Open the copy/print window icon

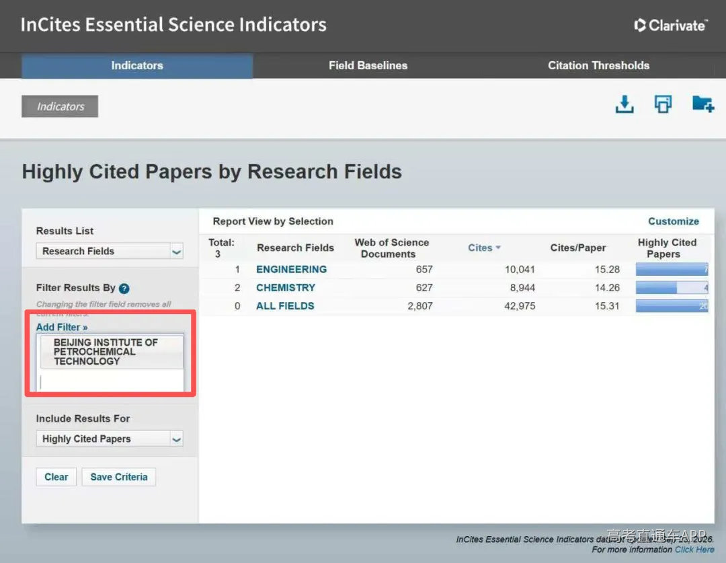point(663,104)
